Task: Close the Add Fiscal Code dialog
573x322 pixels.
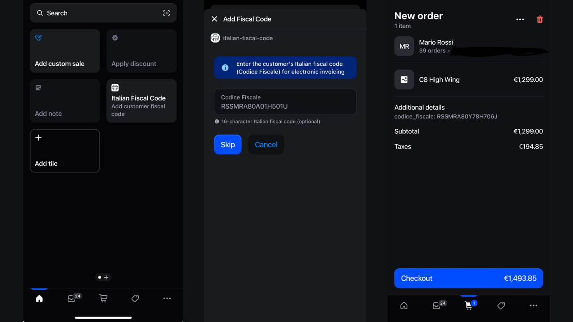Action: click(x=214, y=19)
